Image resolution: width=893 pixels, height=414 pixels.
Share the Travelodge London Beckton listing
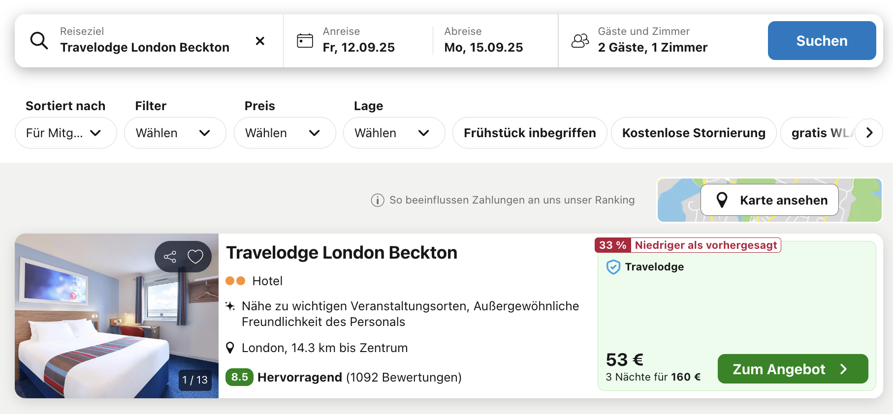[170, 257]
